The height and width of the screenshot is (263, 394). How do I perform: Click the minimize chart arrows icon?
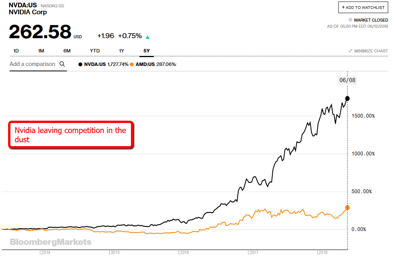pos(350,51)
